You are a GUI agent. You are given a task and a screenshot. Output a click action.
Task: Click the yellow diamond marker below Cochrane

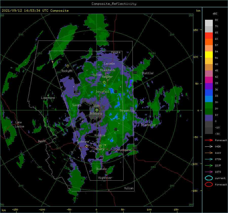(x=87, y=146)
